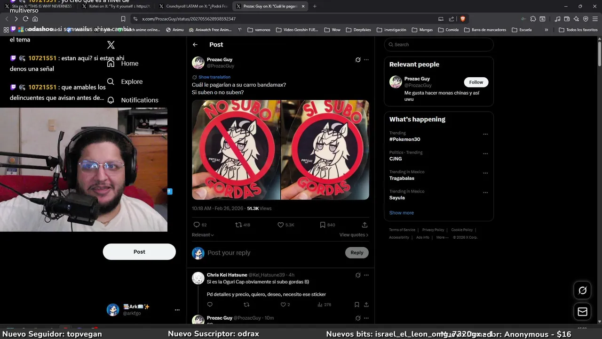Open more options for Tragabalas trend
Screen dimensions: 602x339
tap(485, 173)
